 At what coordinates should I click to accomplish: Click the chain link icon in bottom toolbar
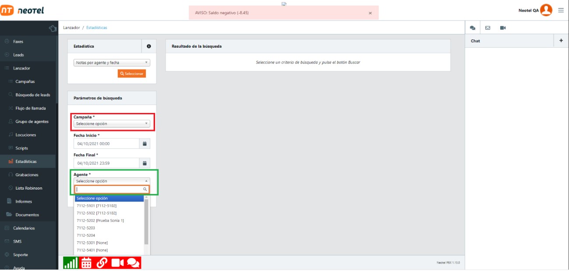[x=102, y=263]
